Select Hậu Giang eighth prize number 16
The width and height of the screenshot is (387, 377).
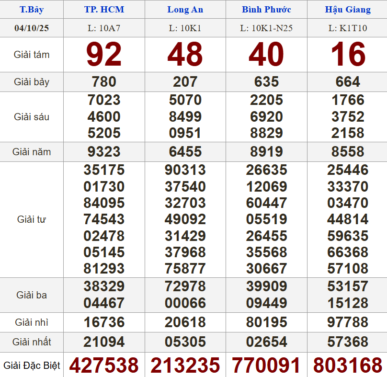coord(347,55)
